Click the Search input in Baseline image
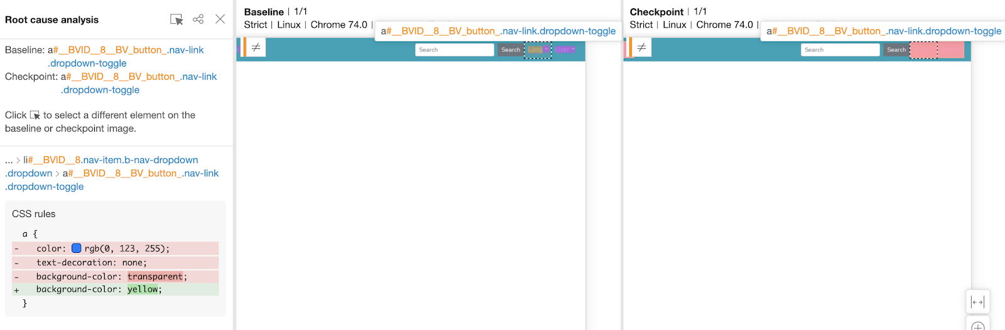The height and width of the screenshot is (330, 1005). [x=454, y=50]
